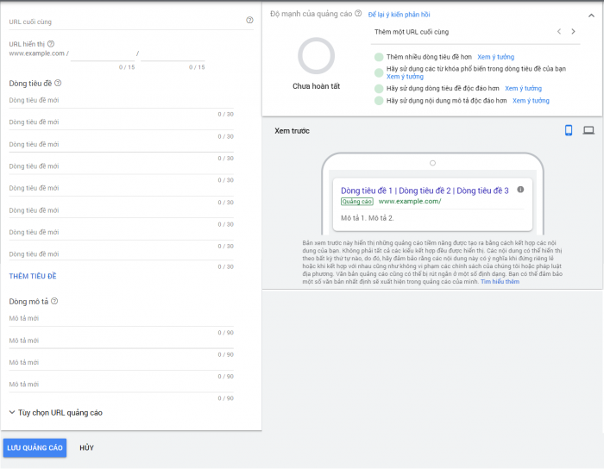Click Xem ý tưởng for nội dung mô tả độc đáo
The image size is (604, 469).
click(531, 101)
